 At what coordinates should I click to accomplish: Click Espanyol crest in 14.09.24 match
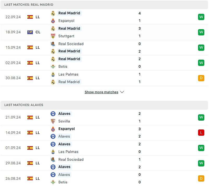click(x=53, y=129)
